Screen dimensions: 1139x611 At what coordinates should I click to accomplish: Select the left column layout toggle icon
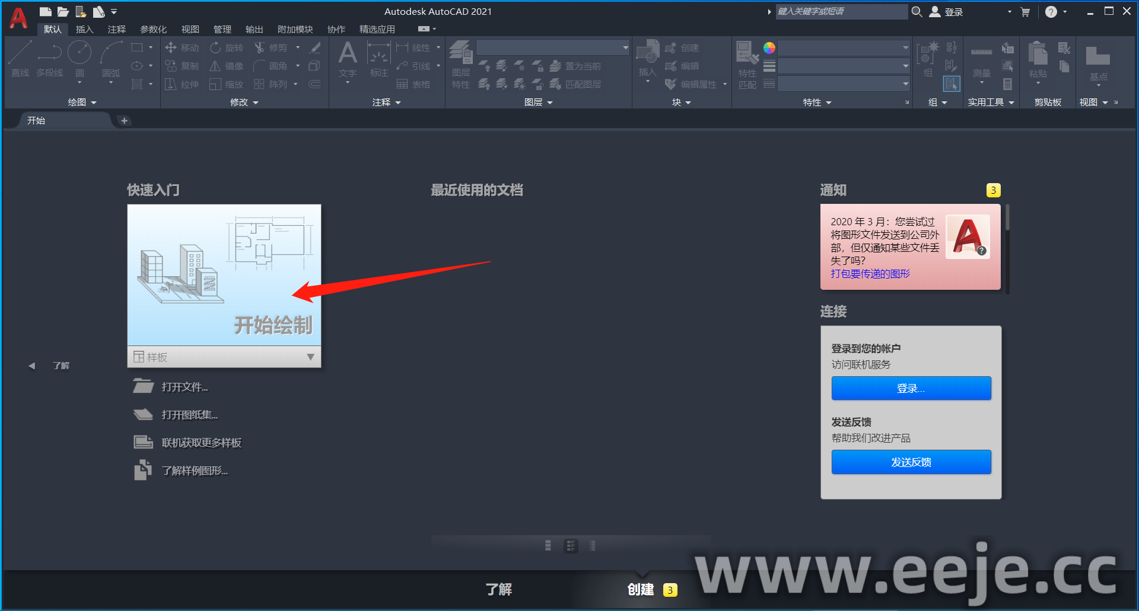coord(548,546)
